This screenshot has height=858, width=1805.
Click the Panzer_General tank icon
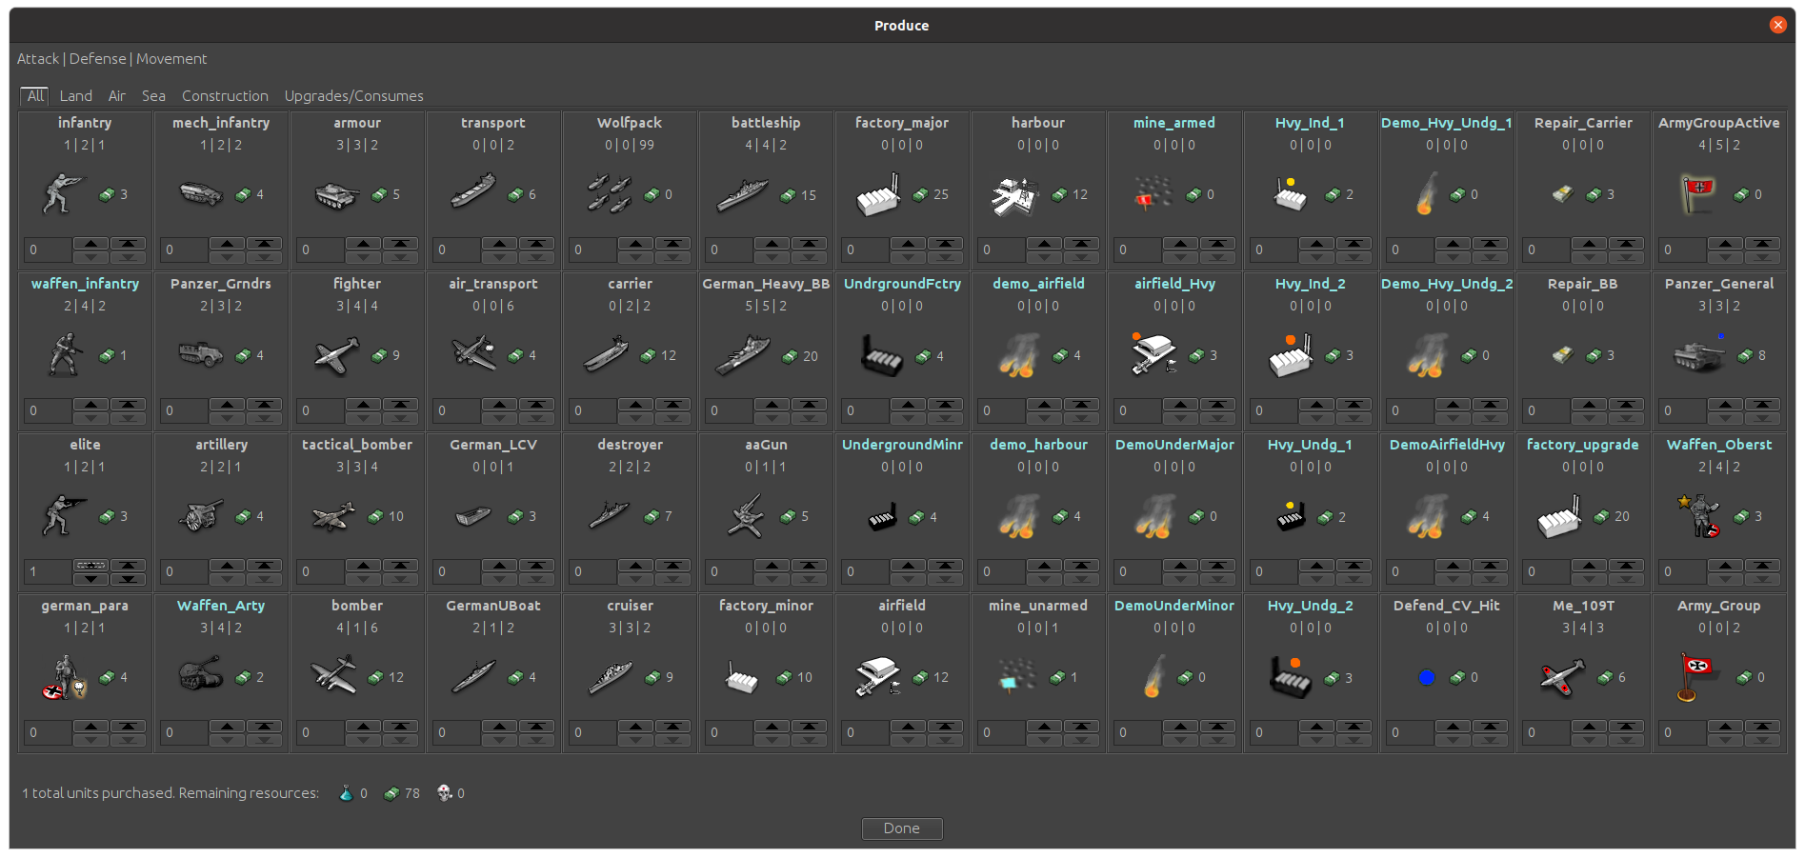pyautogui.click(x=1699, y=354)
